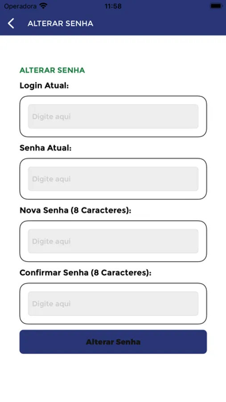This screenshot has height=402, width=226.
Task: Click the Alterar Senha submit button
Action: tap(113, 342)
